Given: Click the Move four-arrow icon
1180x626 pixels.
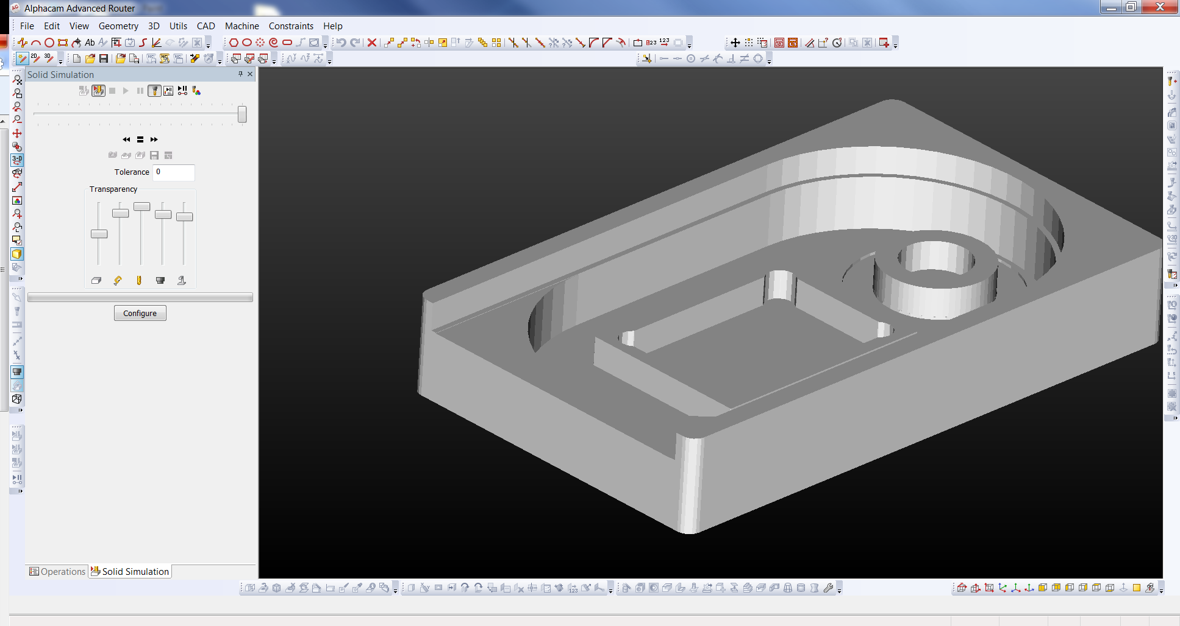Looking at the screenshot, I should pos(735,43).
